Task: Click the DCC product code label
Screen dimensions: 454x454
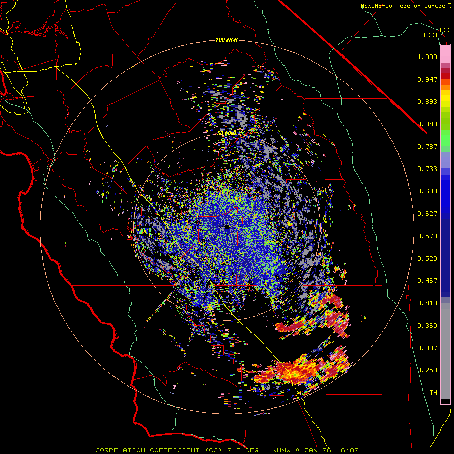Action: click(443, 30)
